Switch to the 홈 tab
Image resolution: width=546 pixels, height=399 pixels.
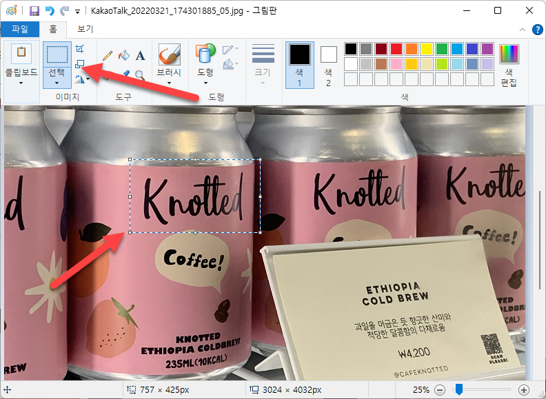[53, 29]
